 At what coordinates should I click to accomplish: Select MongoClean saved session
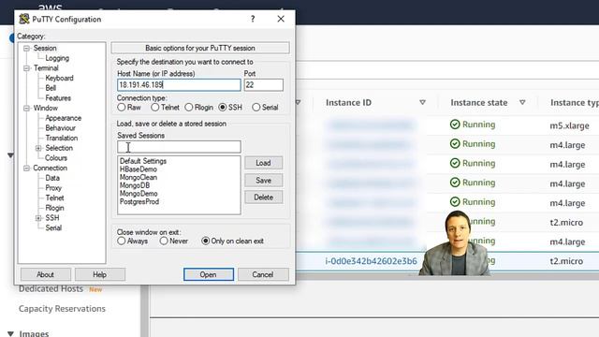tap(139, 177)
